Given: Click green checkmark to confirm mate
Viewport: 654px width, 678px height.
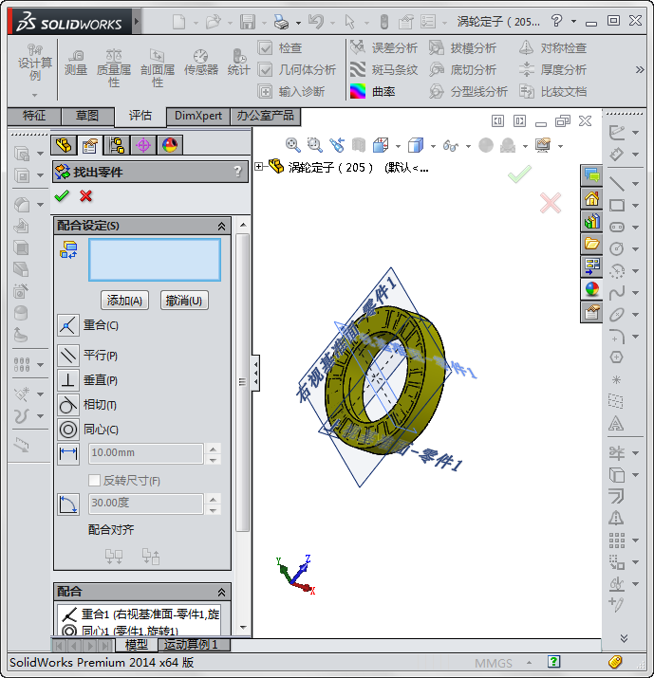Looking at the screenshot, I should coord(63,195).
